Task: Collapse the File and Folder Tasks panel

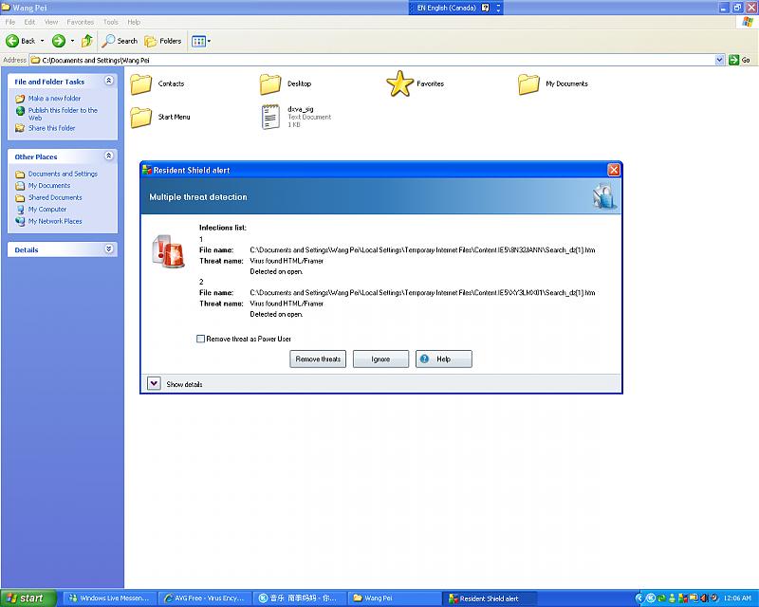Action: [x=109, y=81]
